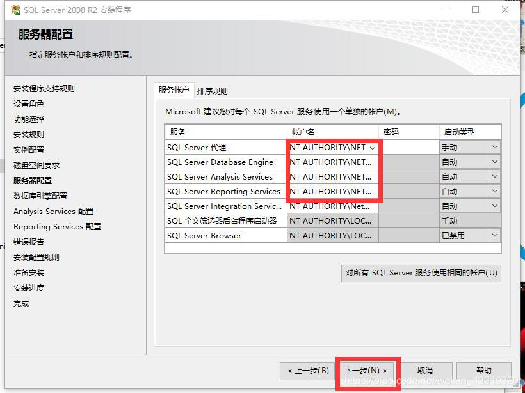Click the 下一步(N) next button

366,371
